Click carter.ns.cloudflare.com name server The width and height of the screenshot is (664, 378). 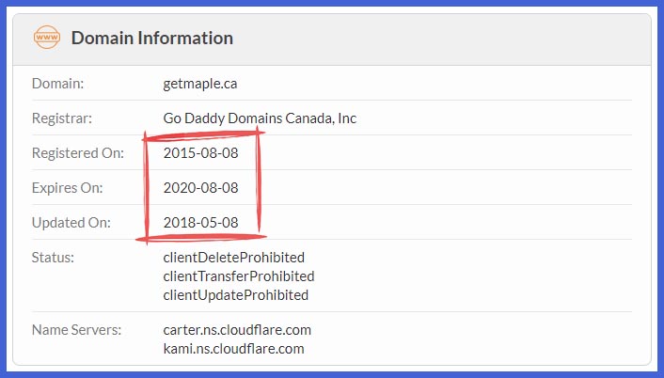[x=237, y=330]
